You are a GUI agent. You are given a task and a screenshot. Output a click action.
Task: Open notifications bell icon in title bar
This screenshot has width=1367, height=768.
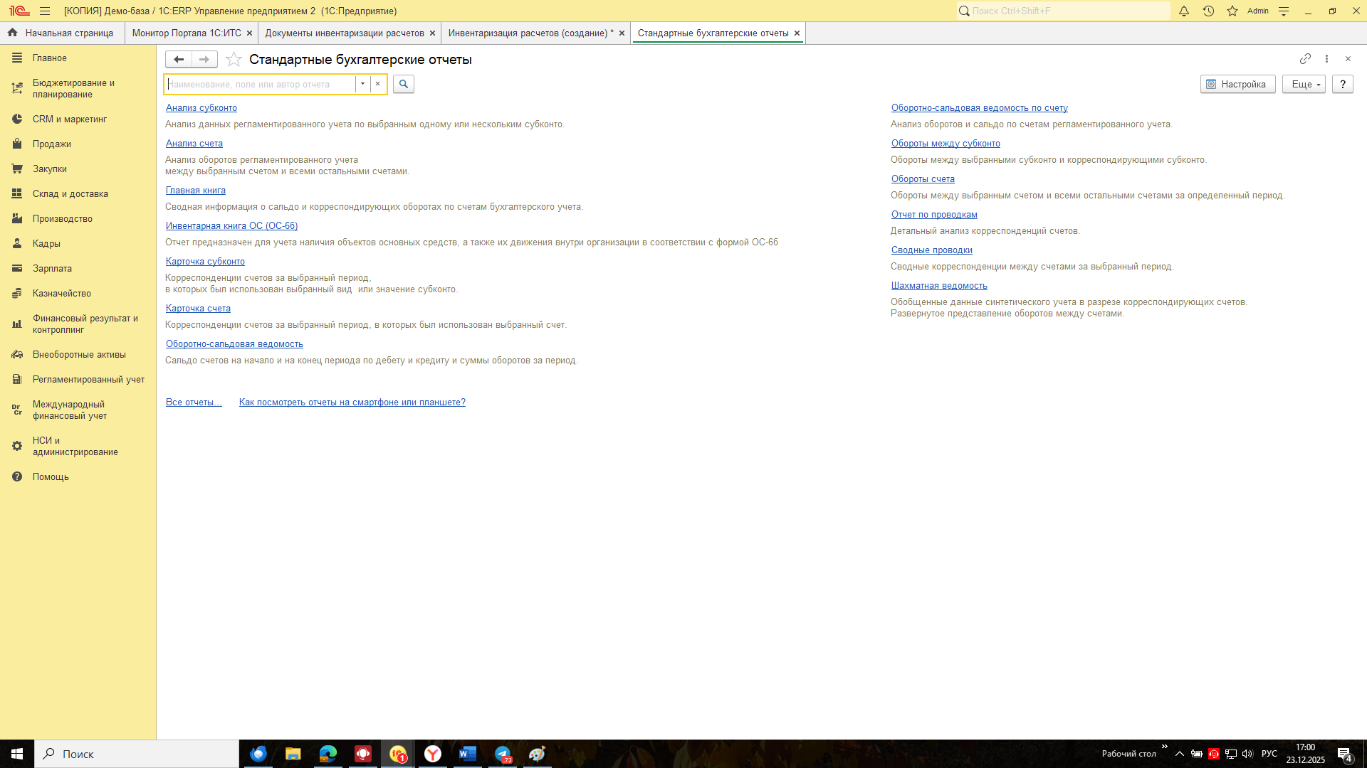point(1184,11)
